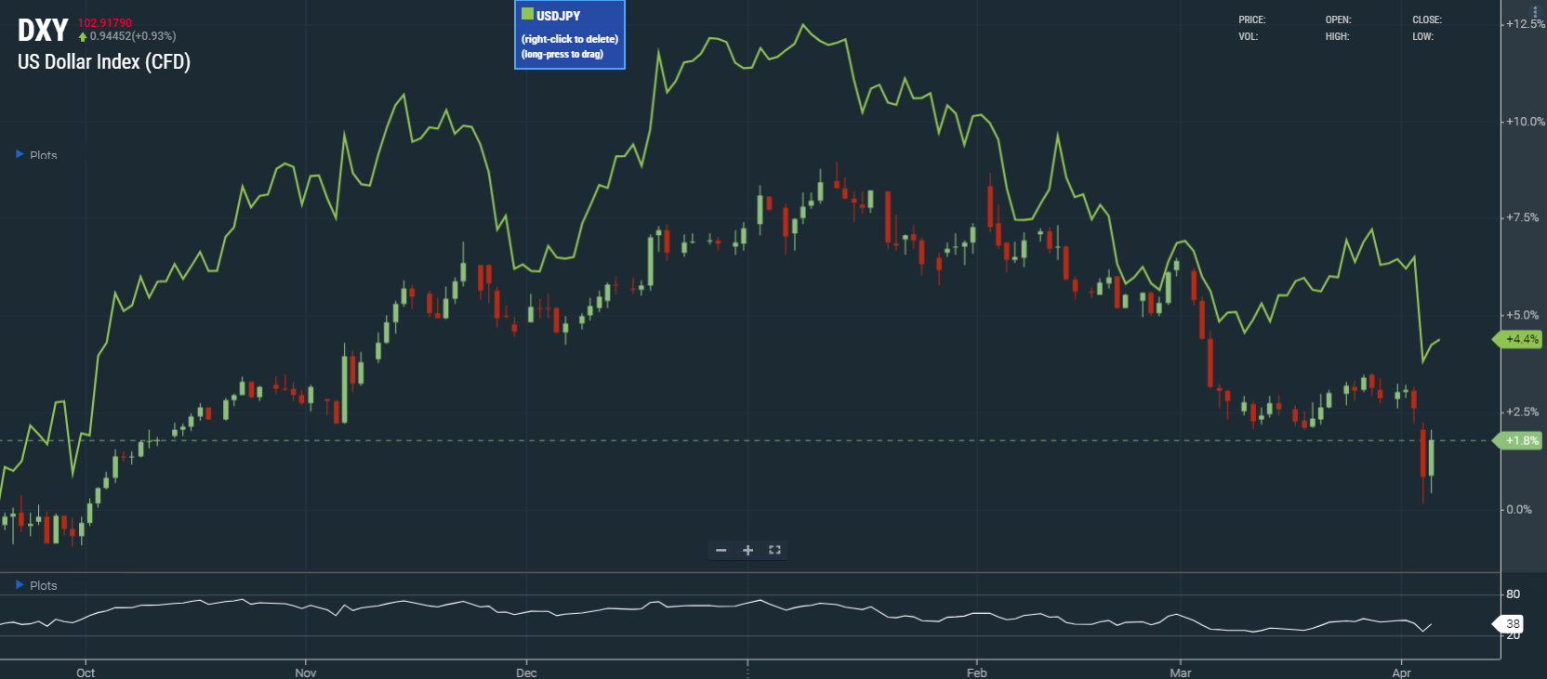Image resolution: width=1547 pixels, height=679 pixels.
Task: Click the zoom out minus icon
Action: pyautogui.click(x=721, y=550)
